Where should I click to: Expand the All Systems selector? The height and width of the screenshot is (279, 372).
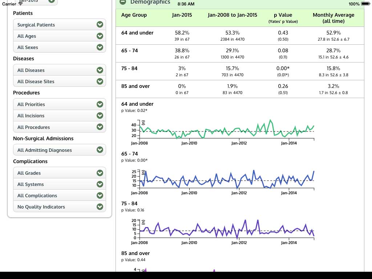[x=60, y=184]
